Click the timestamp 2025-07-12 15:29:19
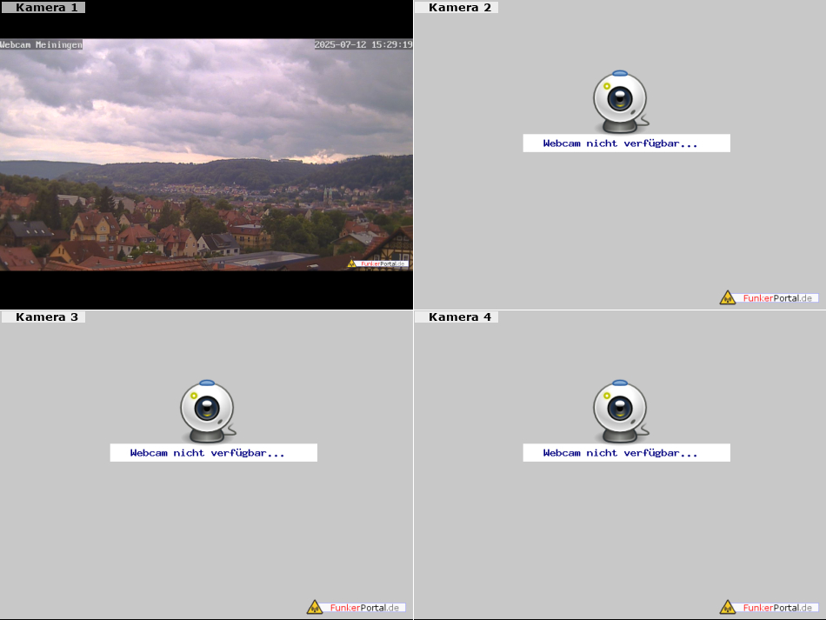This screenshot has height=620, width=826. coord(363,44)
